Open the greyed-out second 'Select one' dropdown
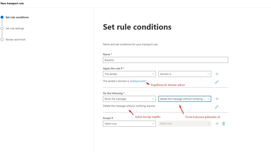Viewport: 271px width, 152px height. point(184,124)
